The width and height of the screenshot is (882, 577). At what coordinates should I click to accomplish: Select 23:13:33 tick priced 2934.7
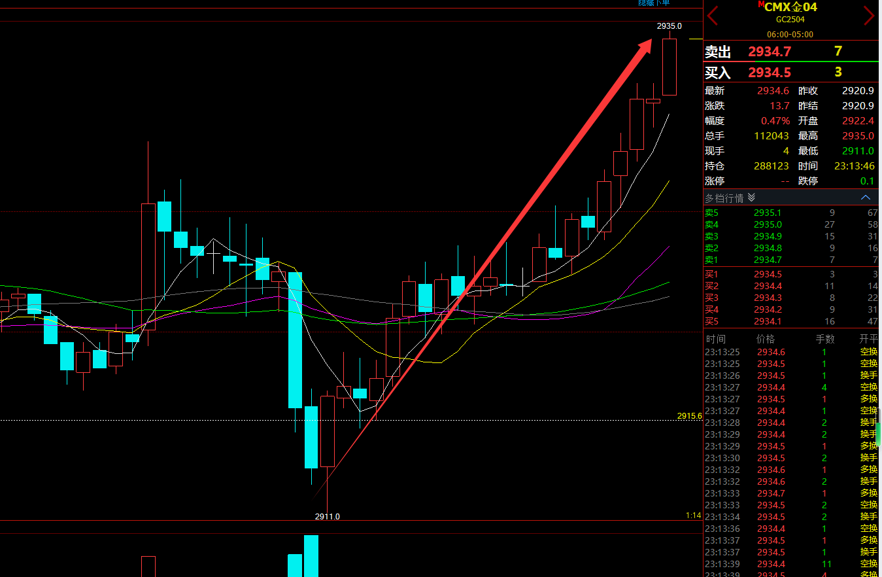pos(791,493)
